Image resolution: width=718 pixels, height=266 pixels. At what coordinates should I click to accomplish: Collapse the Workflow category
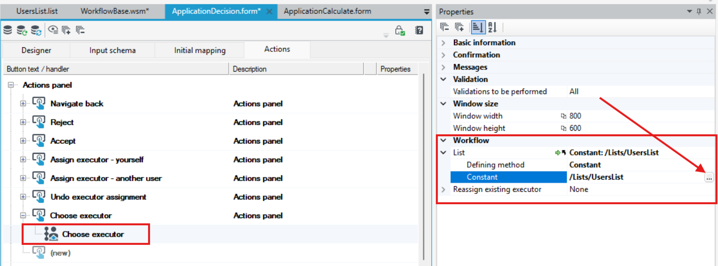pyautogui.click(x=444, y=140)
